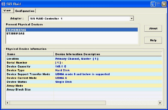Viewport: 168px width, 110px height.
Task: Select Device Support Transfer Mode row
Action: pyautogui.click(x=84, y=74)
